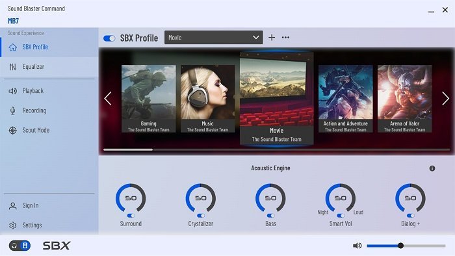Viewport: 455px width, 256px height.
Task: Click the Settings gear icon
Action: [13, 225]
